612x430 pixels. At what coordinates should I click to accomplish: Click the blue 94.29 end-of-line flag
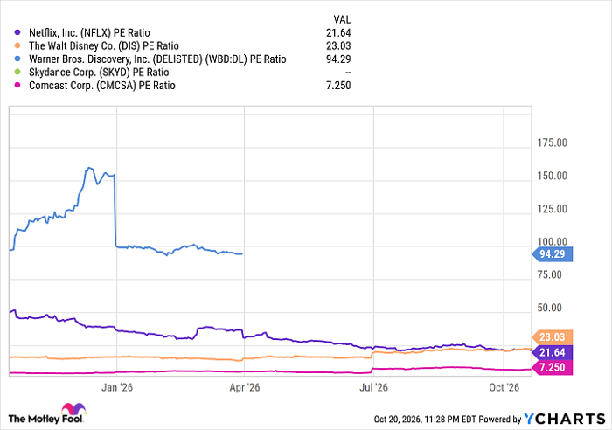[553, 254]
